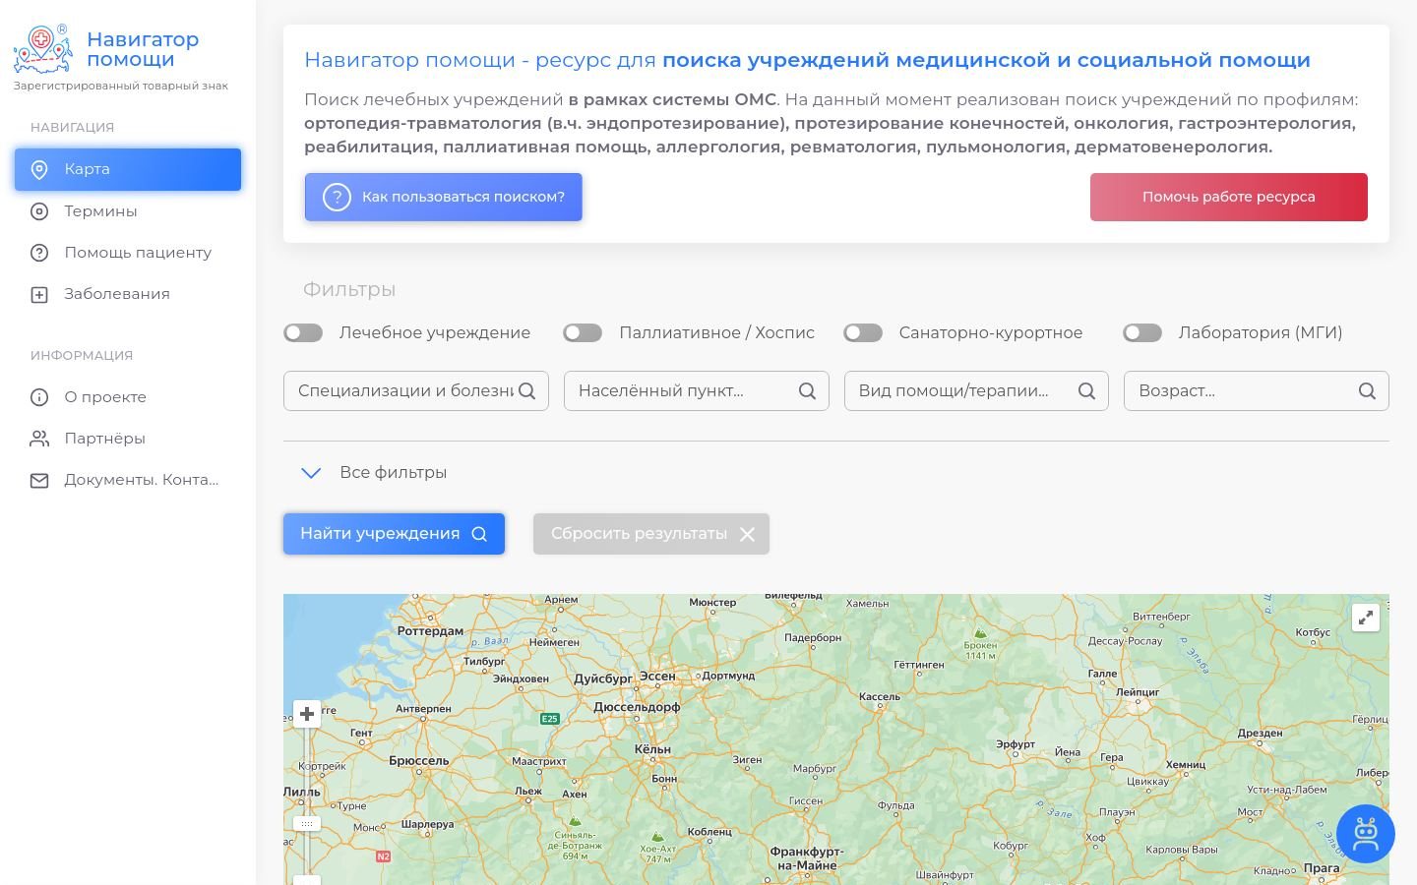This screenshot has width=1417, height=885.
Task: Open the Специализации и болезни combo box
Action: click(x=416, y=390)
